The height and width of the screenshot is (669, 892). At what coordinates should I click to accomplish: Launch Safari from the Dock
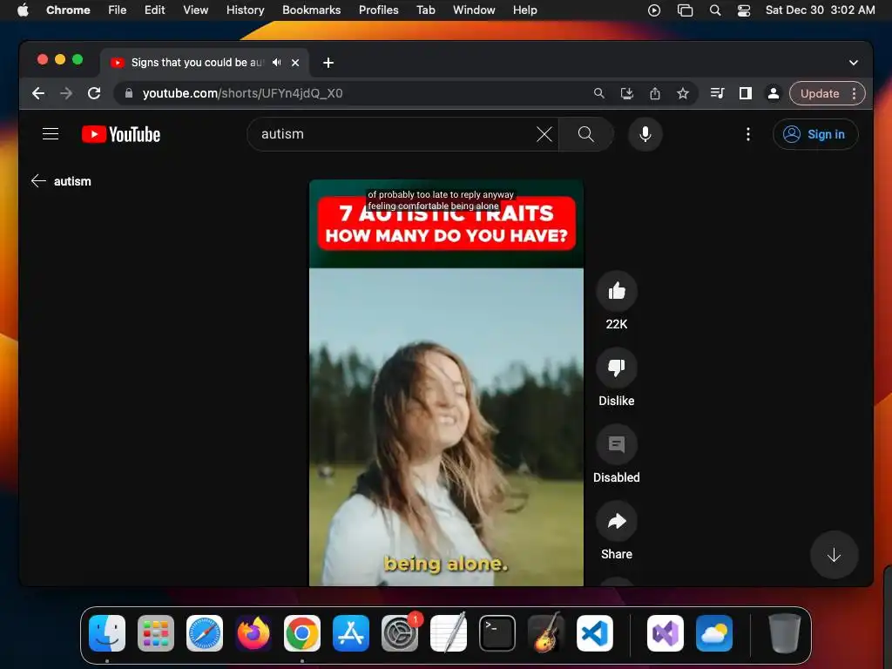click(x=205, y=633)
